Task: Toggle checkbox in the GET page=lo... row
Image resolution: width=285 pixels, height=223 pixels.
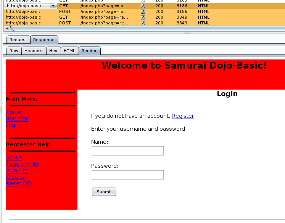Action: tap(143, 6)
